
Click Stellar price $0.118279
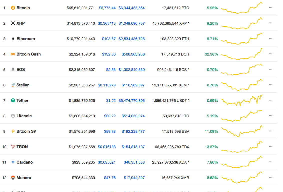(107, 85)
